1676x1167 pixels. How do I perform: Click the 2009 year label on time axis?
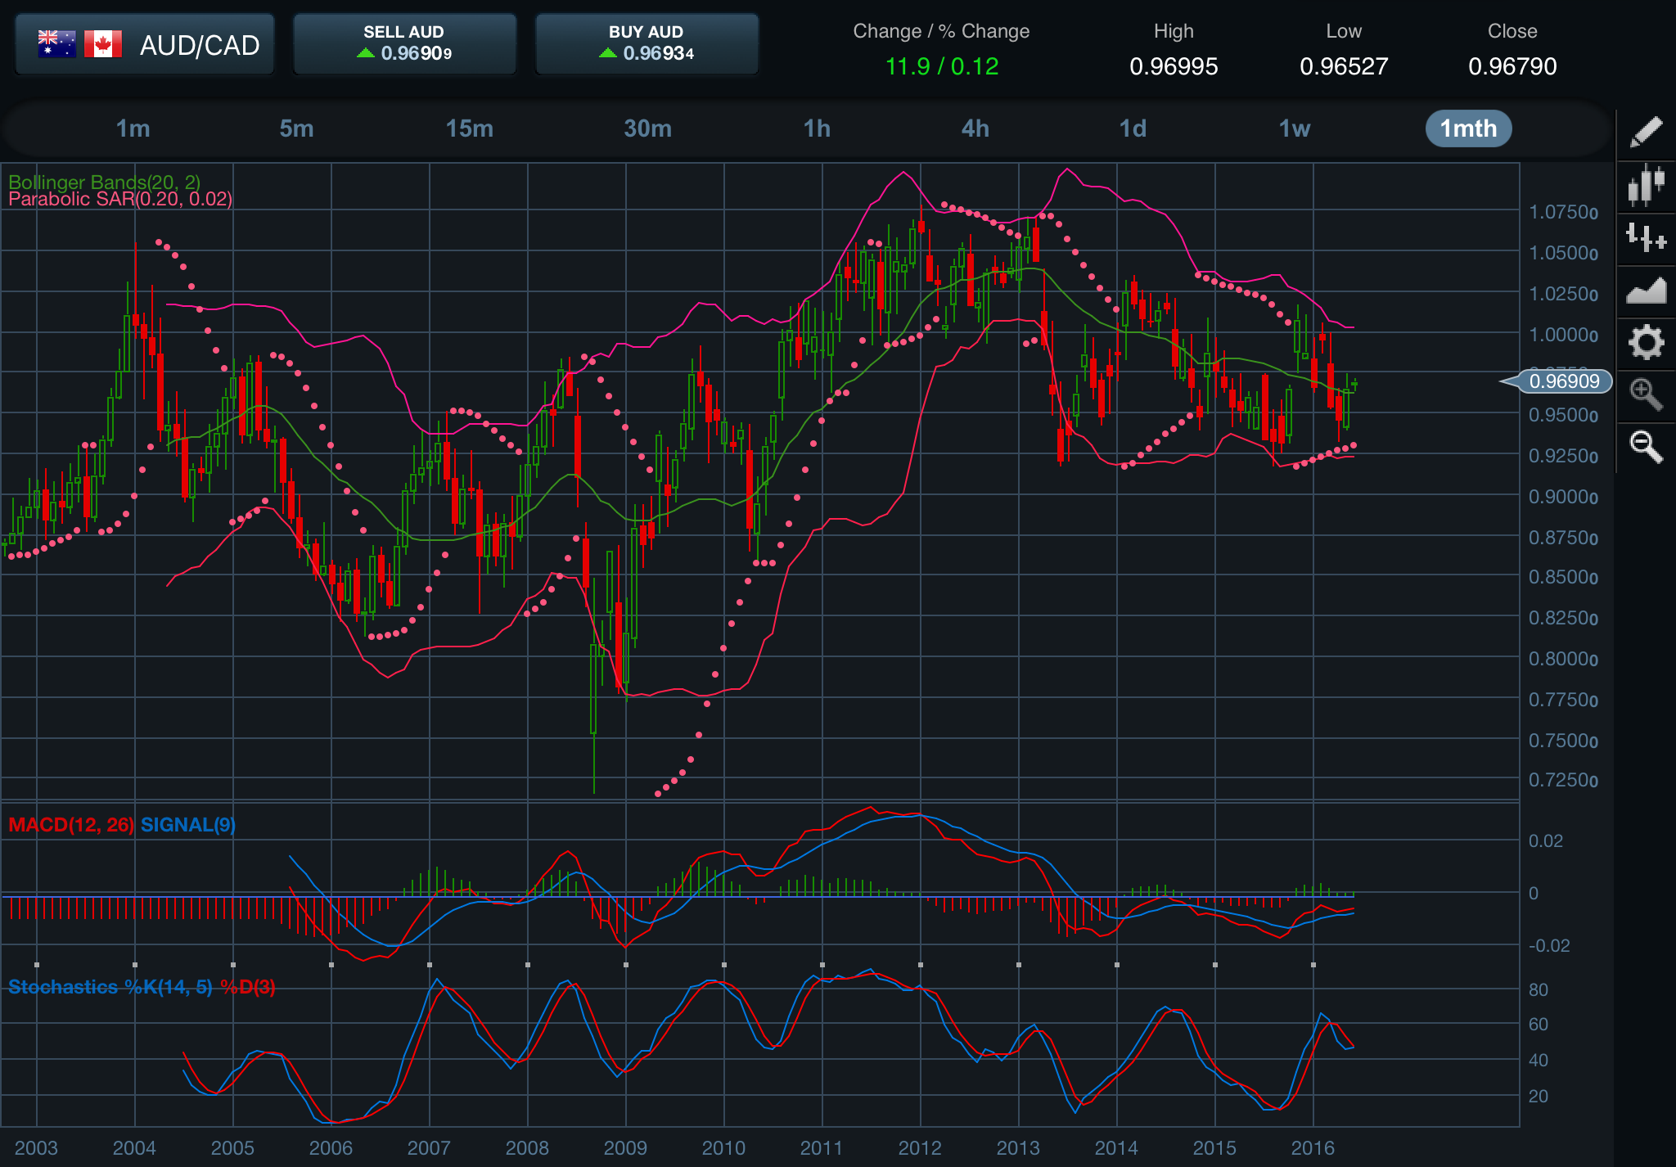tap(625, 1147)
